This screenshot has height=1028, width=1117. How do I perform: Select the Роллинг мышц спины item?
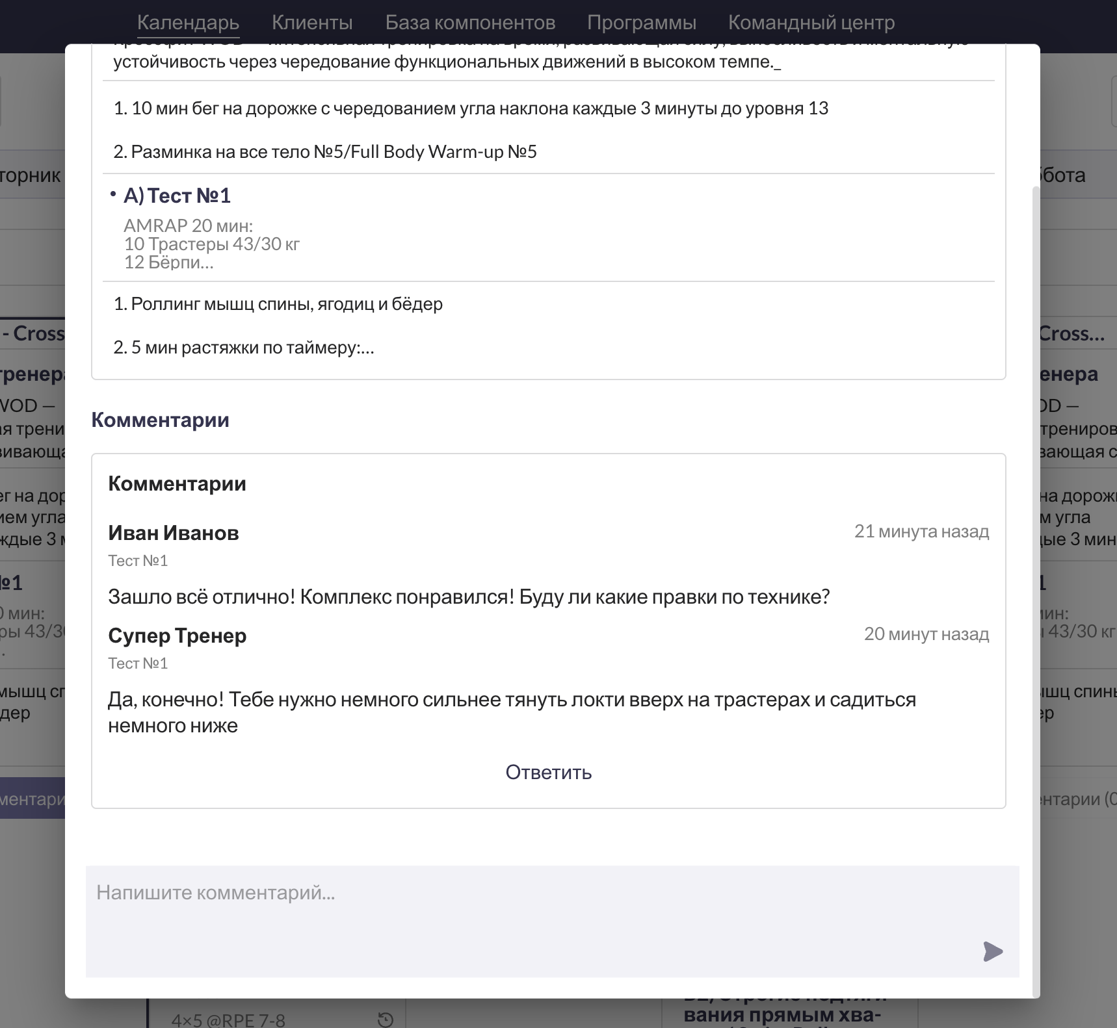point(278,304)
